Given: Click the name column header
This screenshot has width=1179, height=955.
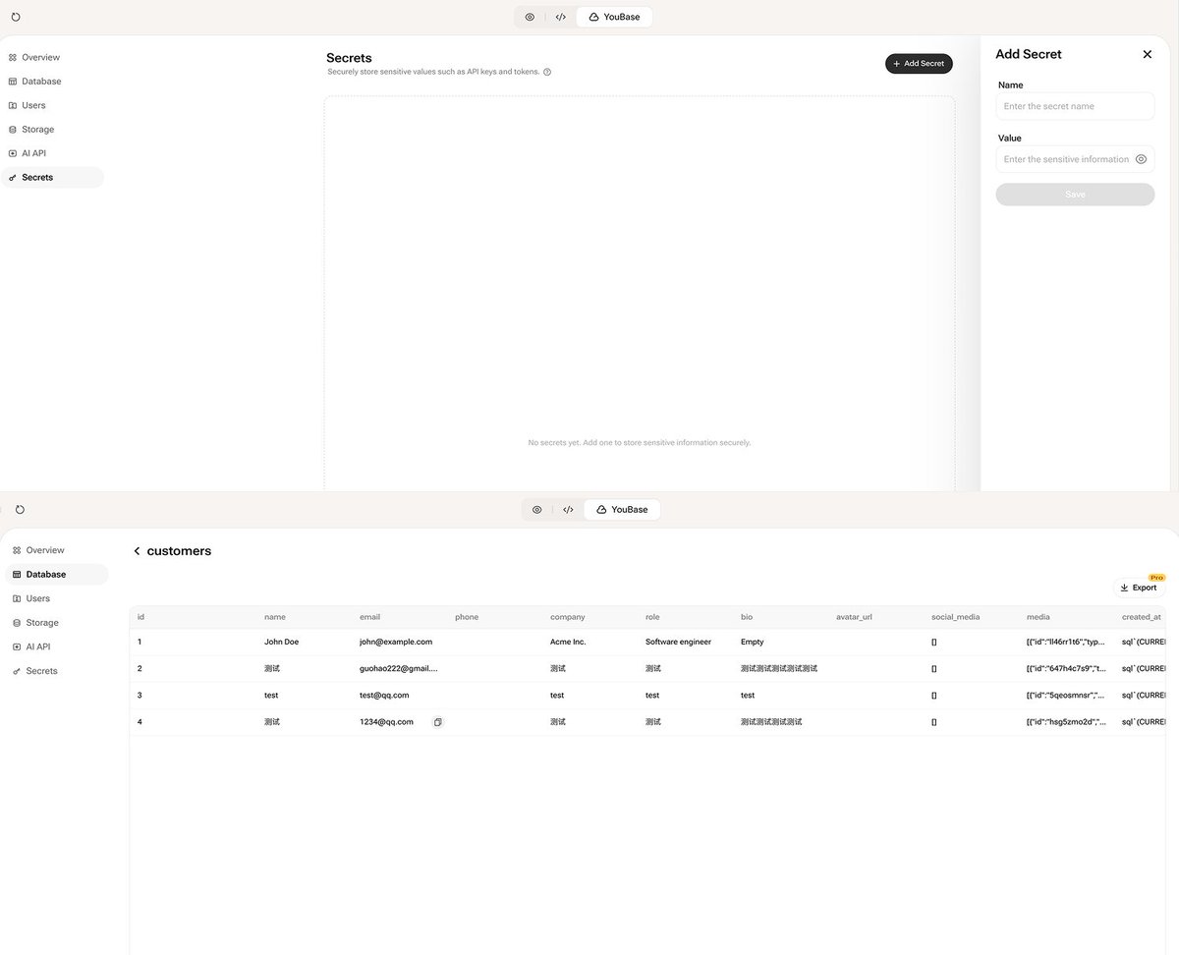Looking at the screenshot, I should coord(275,617).
